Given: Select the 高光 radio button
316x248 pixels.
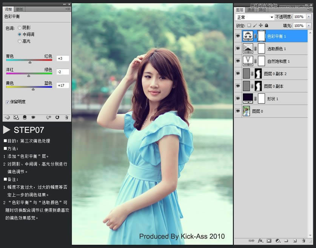Looking at the screenshot, I should click(x=19, y=41).
